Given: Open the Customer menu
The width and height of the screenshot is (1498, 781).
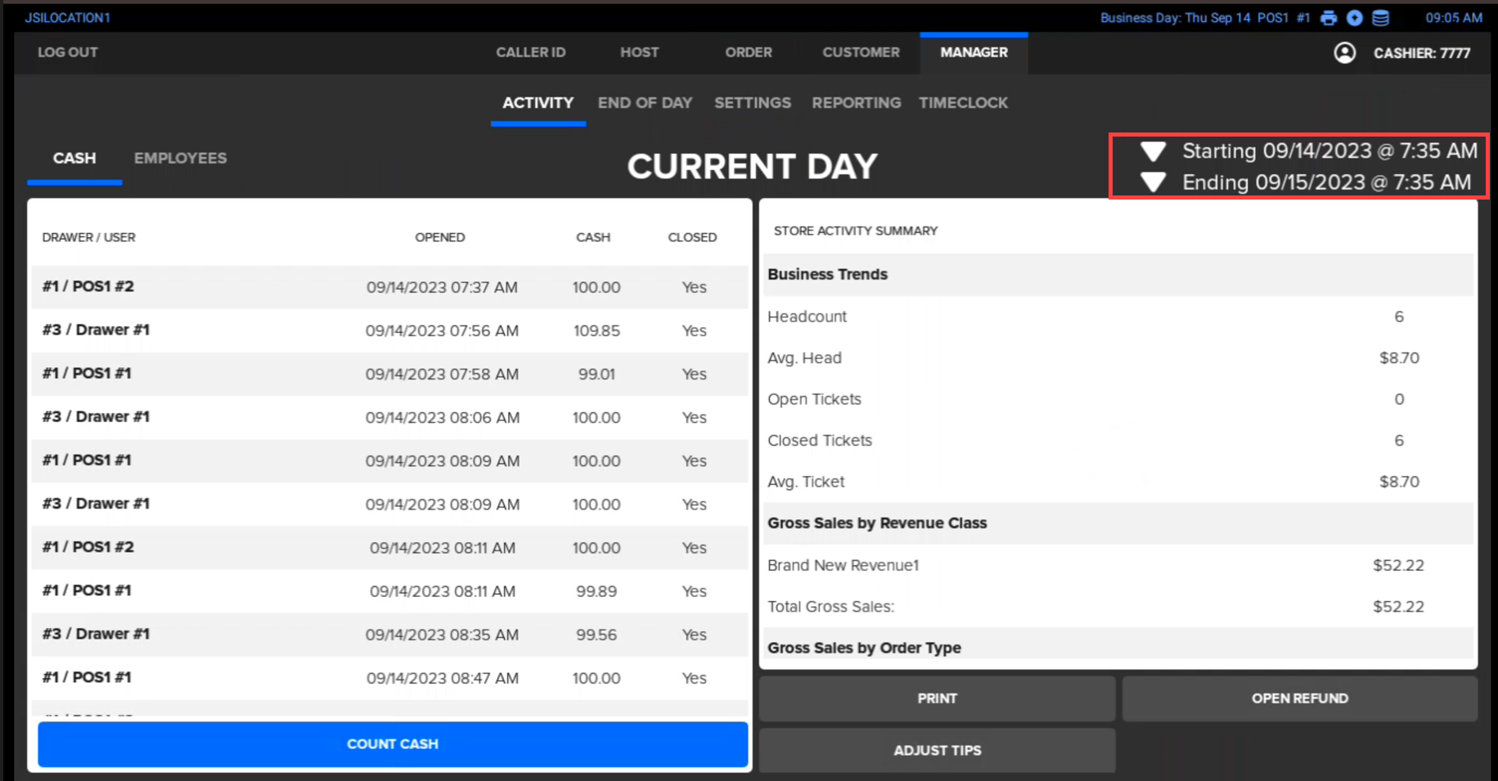Looking at the screenshot, I should click(861, 52).
